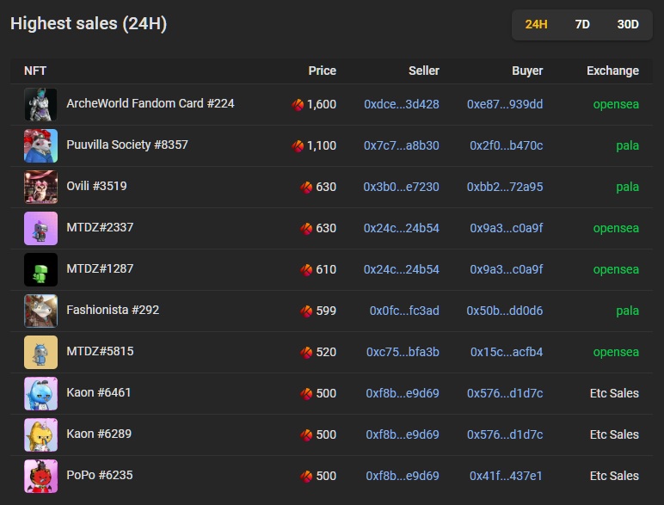Open seller 0xf8b...e9d69 in Kaon #6461 row
This screenshot has height=505, width=664.
click(x=403, y=393)
